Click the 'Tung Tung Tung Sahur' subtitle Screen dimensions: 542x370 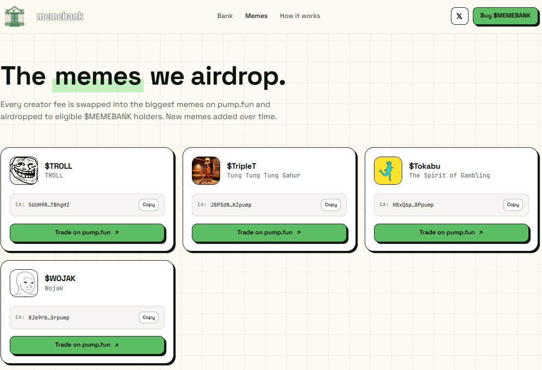(x=263, y=176)
